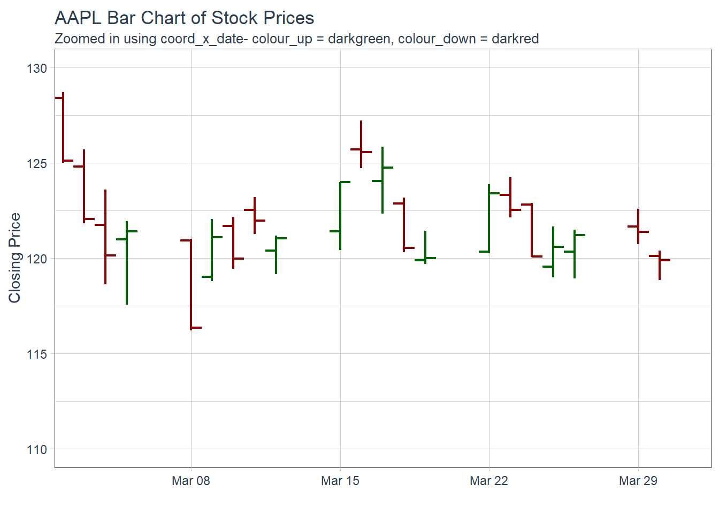Click the first red bar at the left edge

[x=63, y=127]
